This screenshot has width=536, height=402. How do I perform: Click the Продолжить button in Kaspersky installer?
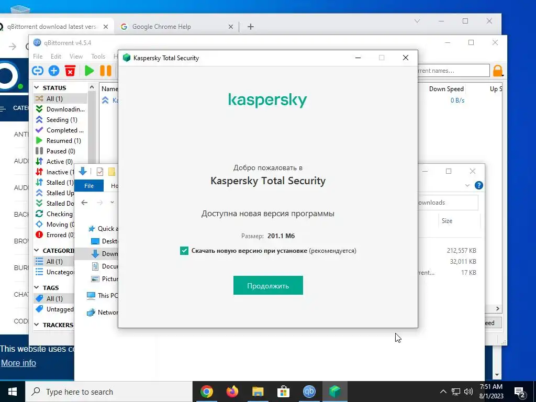(268, 285)
